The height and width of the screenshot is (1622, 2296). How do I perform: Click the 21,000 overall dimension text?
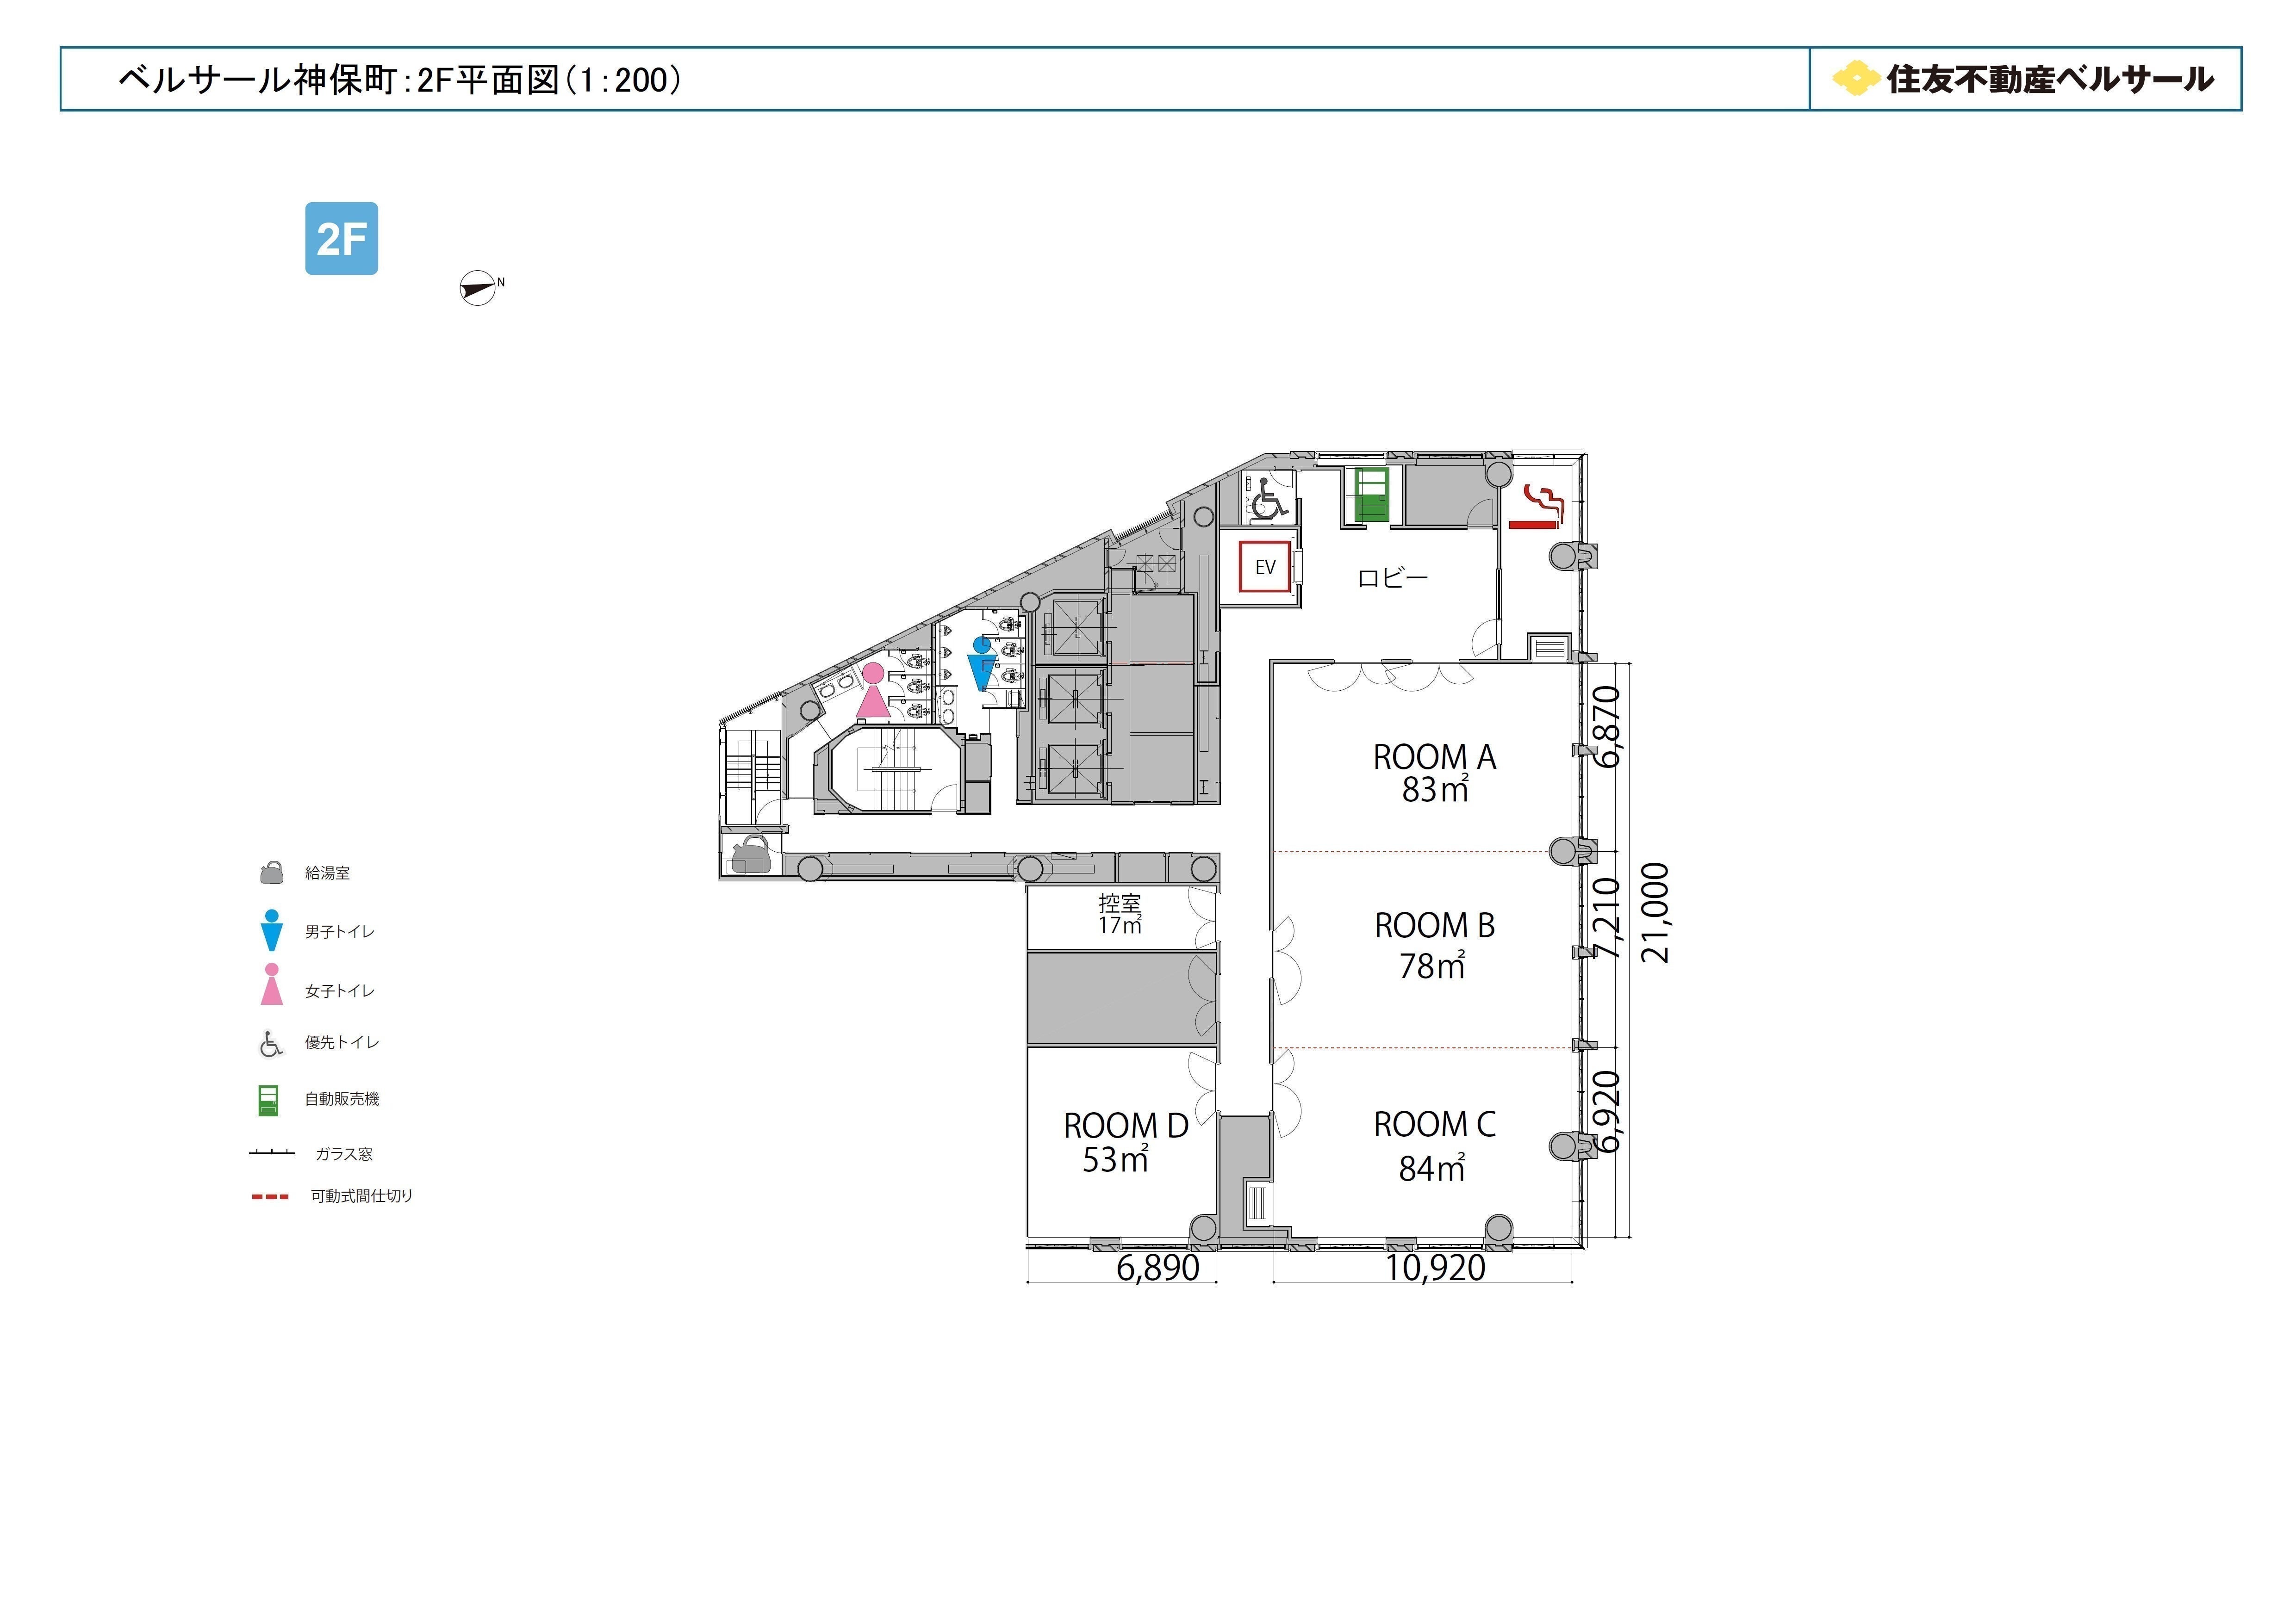(x=1656, y=912)
